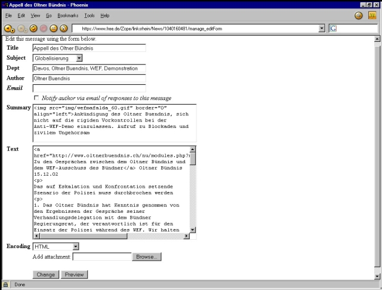Click the padlock security icon in status bar
The height and width of the screenshot is (290, 382).
[x=6, y=285]
